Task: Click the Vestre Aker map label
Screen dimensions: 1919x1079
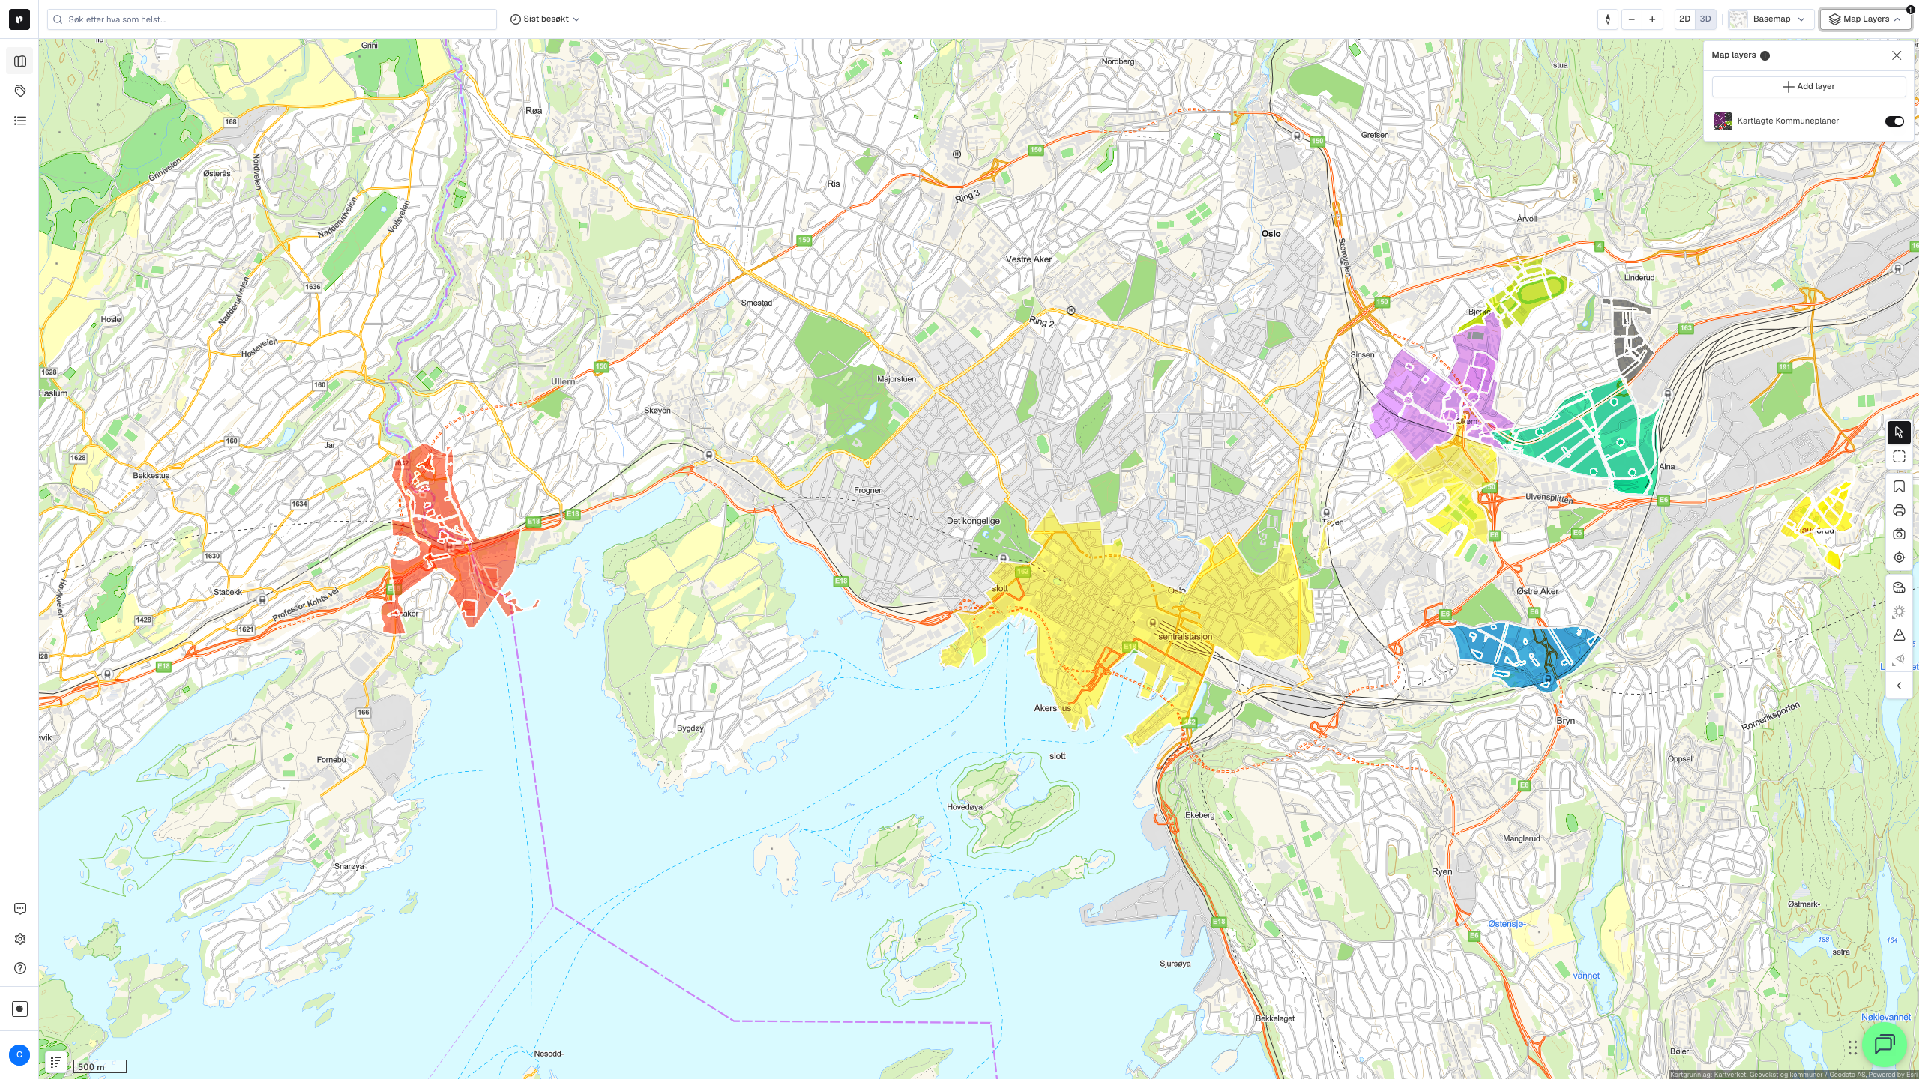Action: click(x=1028, y=259)
